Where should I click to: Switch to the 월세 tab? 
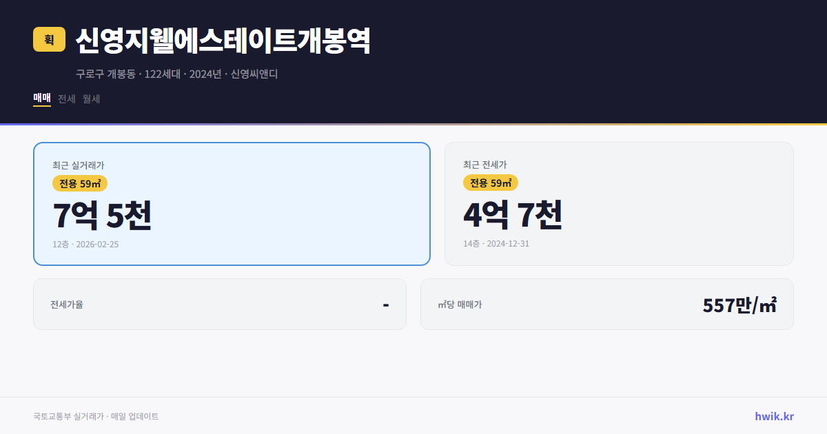click(90, 99)
